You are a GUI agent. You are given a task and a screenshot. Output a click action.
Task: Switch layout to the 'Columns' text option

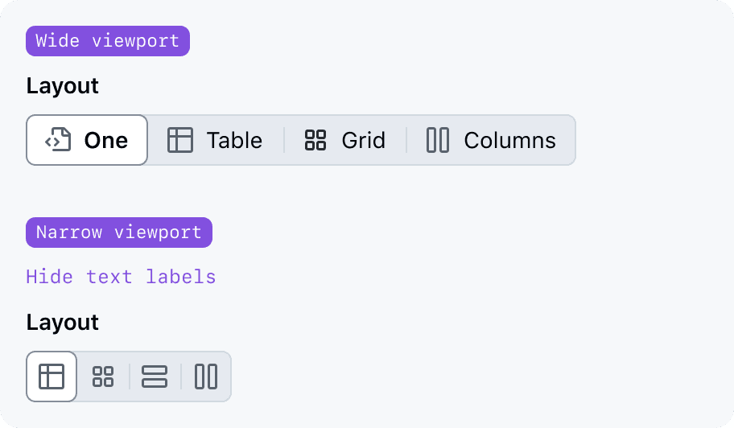click(509, 140)
